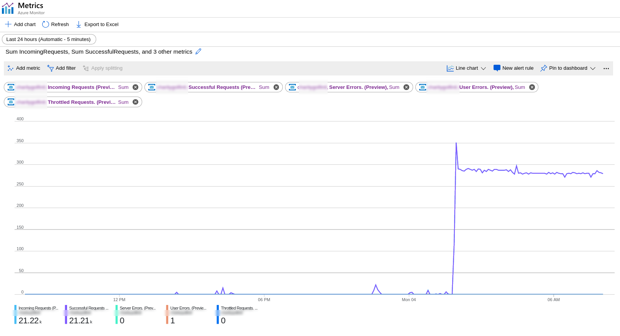Screen dimensions: 620x336
Task: Click the Apply splitting icon
Action: (86, 68)
